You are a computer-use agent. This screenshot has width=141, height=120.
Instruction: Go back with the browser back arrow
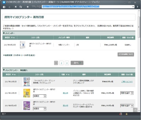point(4,7)
